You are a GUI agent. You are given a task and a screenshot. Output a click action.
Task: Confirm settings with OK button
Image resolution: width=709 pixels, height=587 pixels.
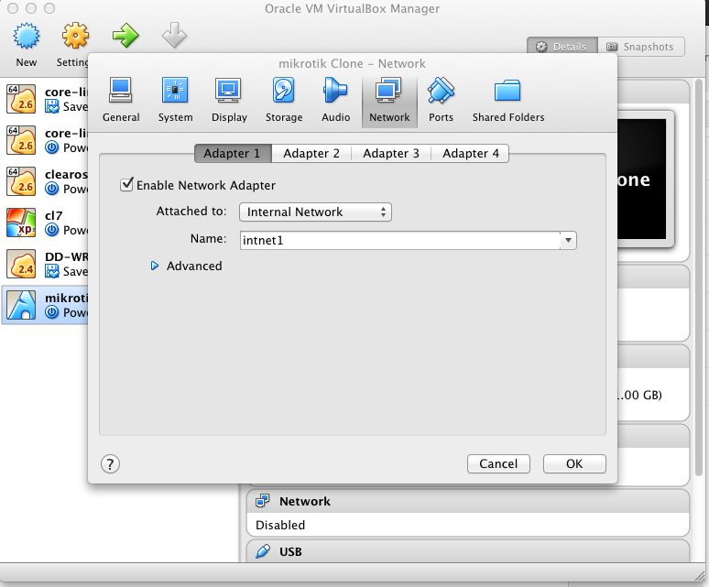point(574,463)
